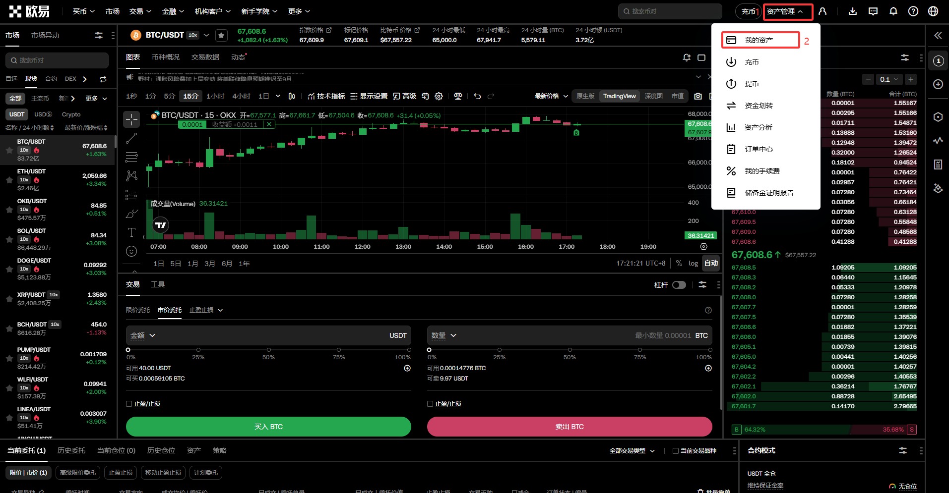Switch to the 限价委托 order tab

click(138, 310)
